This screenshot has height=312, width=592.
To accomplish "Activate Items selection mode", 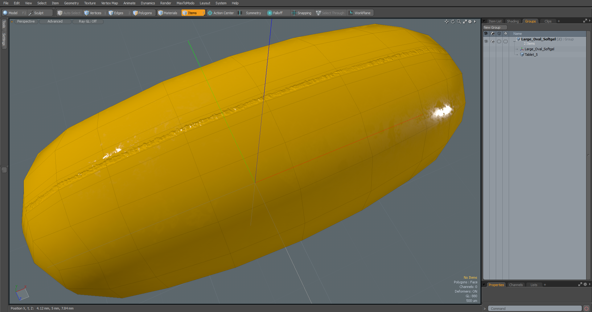I will tap(193, 13).
